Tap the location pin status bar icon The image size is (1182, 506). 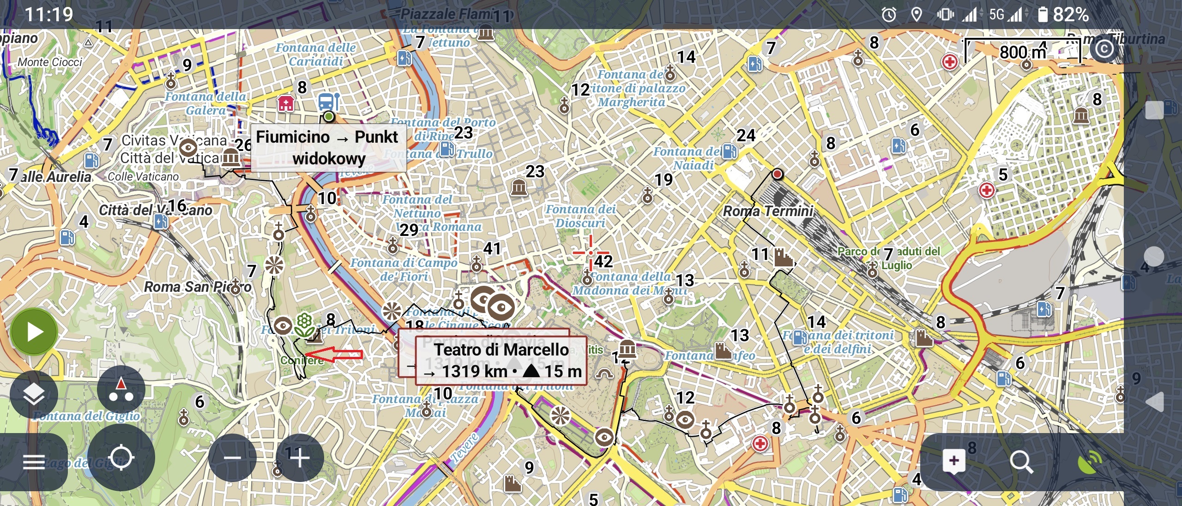pos(917,15)
